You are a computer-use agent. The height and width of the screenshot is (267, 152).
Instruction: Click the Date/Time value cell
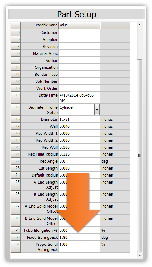pyautogui.click(x=79, y=98)
